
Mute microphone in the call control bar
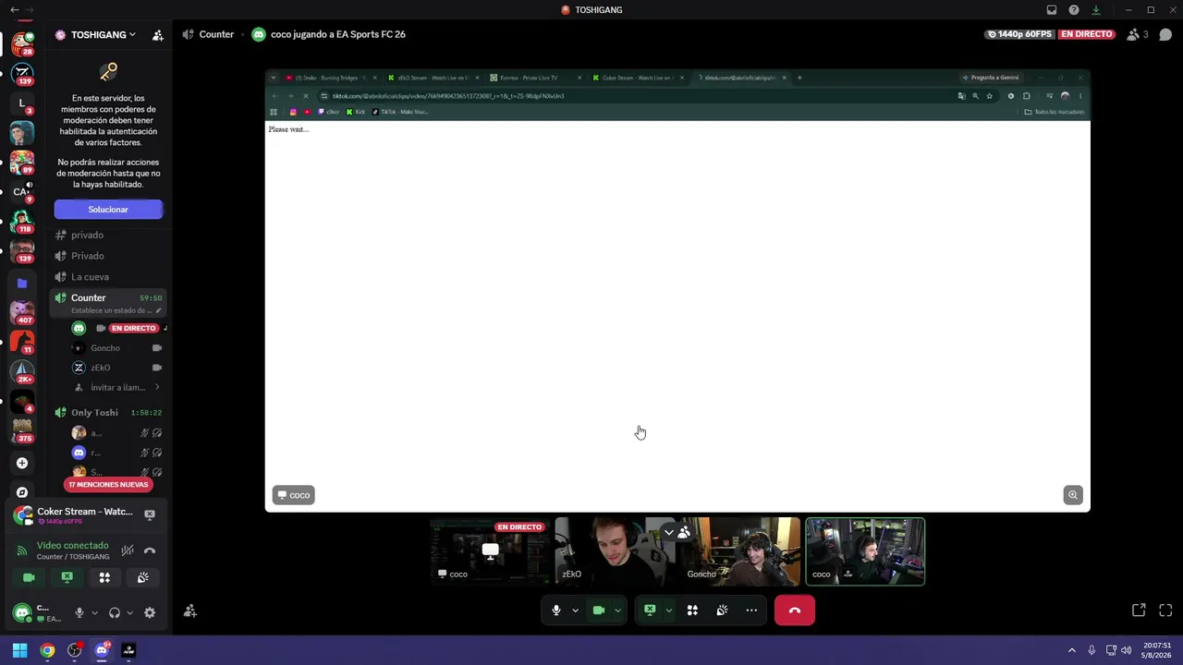pos(555,611)
